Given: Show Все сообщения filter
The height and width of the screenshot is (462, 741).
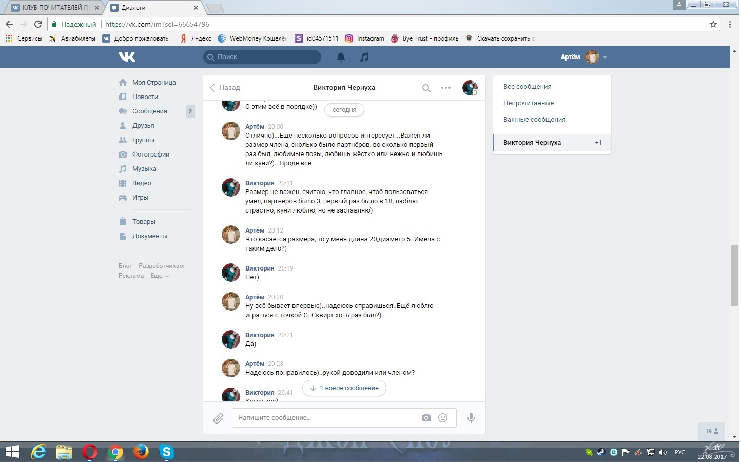Looking at the screenshot, I should click(x=528, y=86).
